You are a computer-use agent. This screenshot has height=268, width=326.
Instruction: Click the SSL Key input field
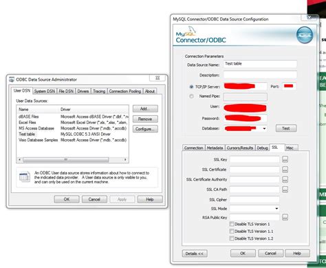pos(254,159)
